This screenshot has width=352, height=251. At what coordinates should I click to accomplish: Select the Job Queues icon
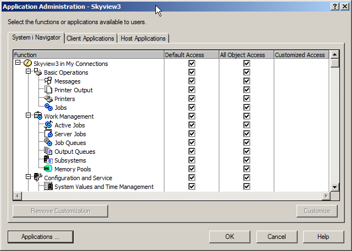pos(48,142)
